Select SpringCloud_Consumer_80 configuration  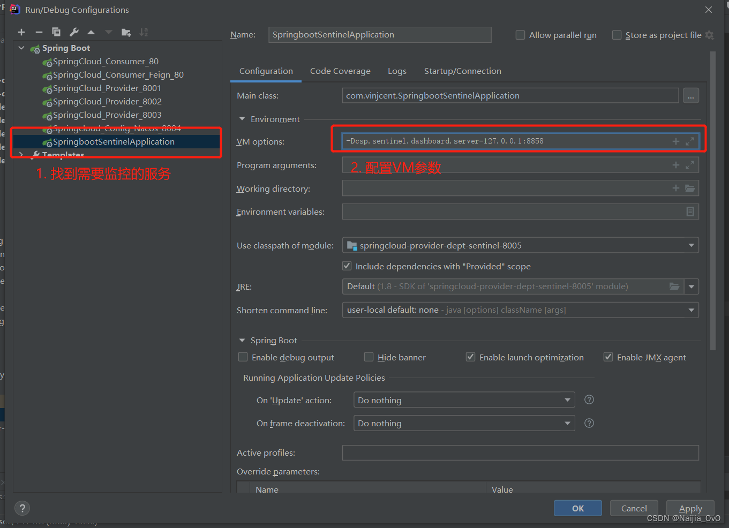[x=106, y=62]
